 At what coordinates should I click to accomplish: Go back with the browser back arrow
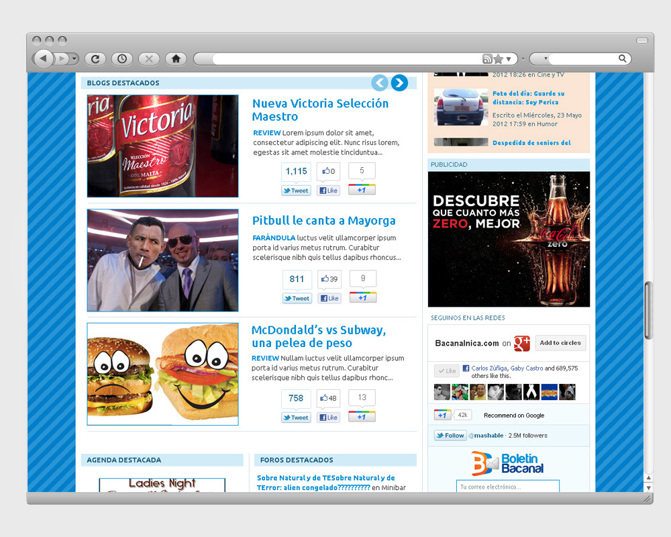click(x=43, y=58)
